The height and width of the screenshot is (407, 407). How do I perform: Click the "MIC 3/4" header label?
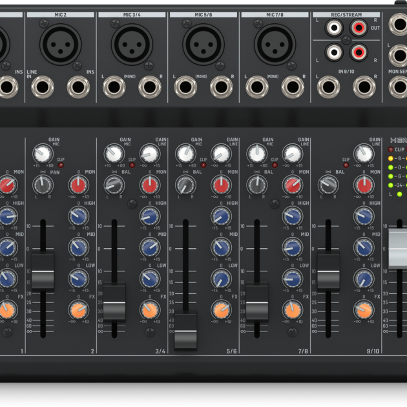132,15
